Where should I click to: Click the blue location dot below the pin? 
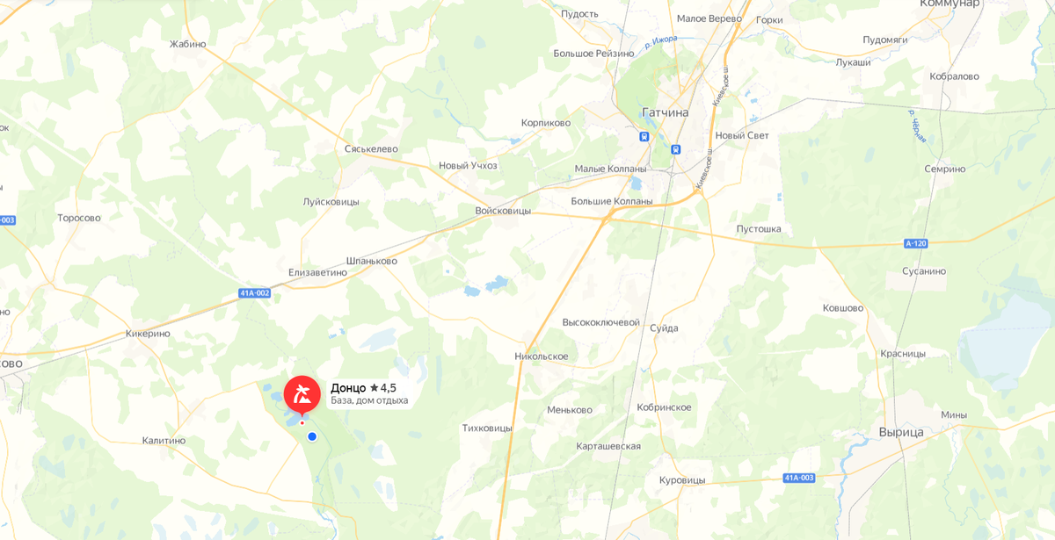[311, 436]
